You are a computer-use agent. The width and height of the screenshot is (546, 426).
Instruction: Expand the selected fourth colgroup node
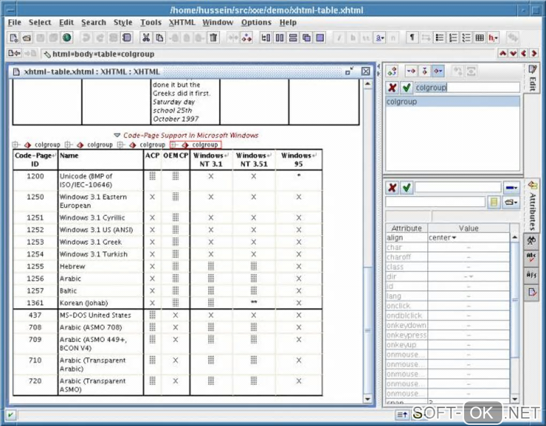pyautogui.click(x=173, y=145)
